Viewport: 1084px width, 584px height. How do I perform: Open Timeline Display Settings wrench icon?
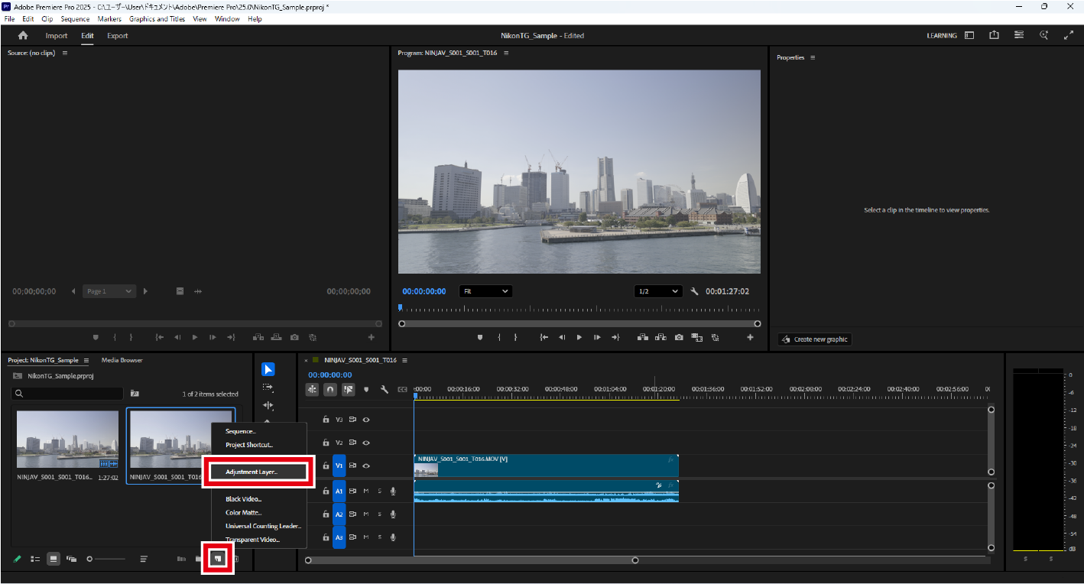coord(385,389)
